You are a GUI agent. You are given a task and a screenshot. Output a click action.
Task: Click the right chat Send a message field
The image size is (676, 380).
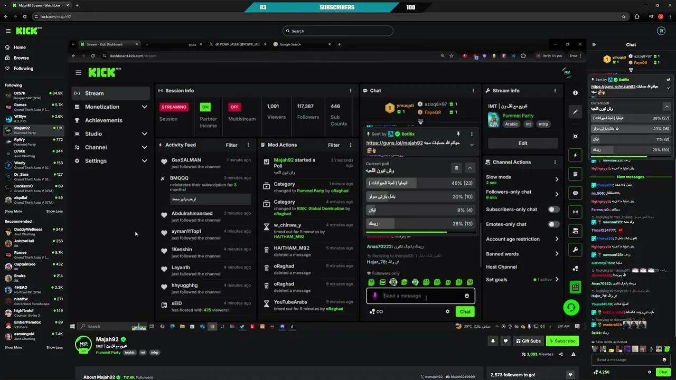[631, 360]
